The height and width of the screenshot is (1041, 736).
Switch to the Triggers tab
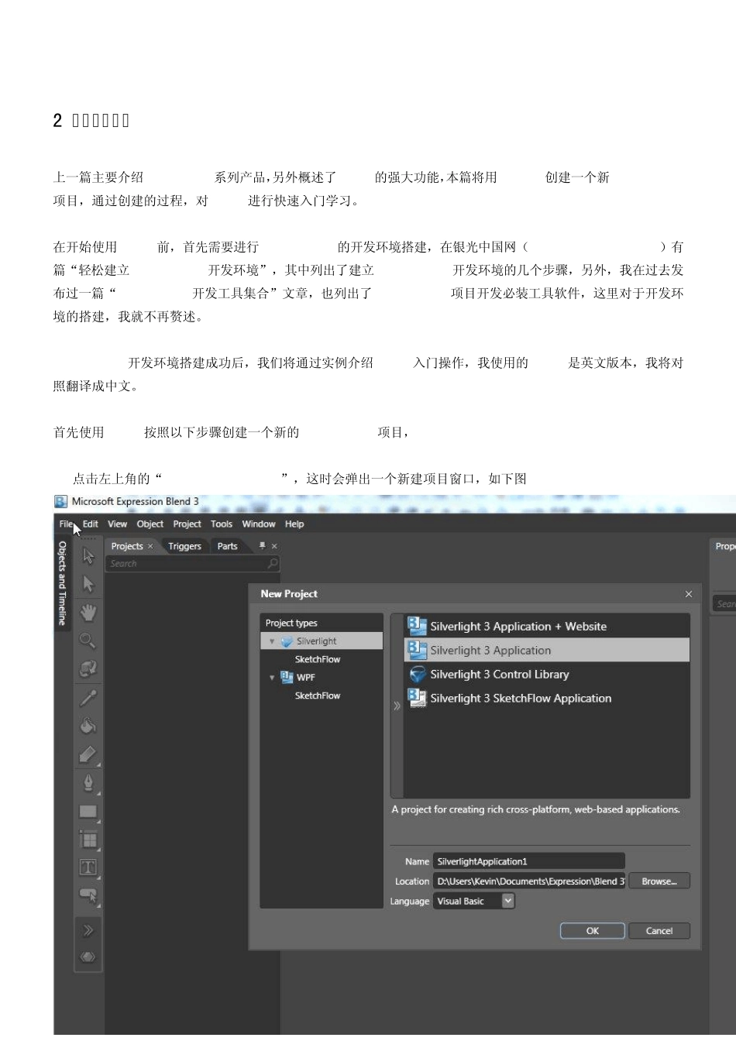(x=184, y=546)
